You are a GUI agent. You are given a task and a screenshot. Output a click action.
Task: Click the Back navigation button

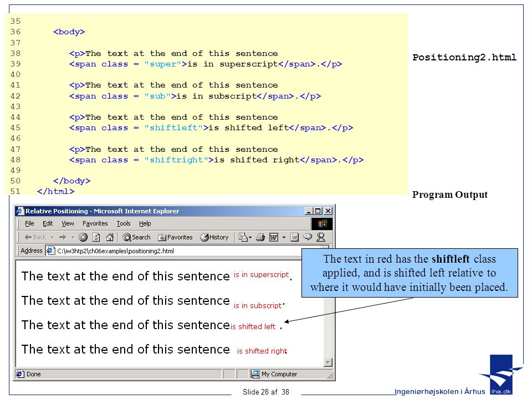pyautogui.click(x=35, y=237)
